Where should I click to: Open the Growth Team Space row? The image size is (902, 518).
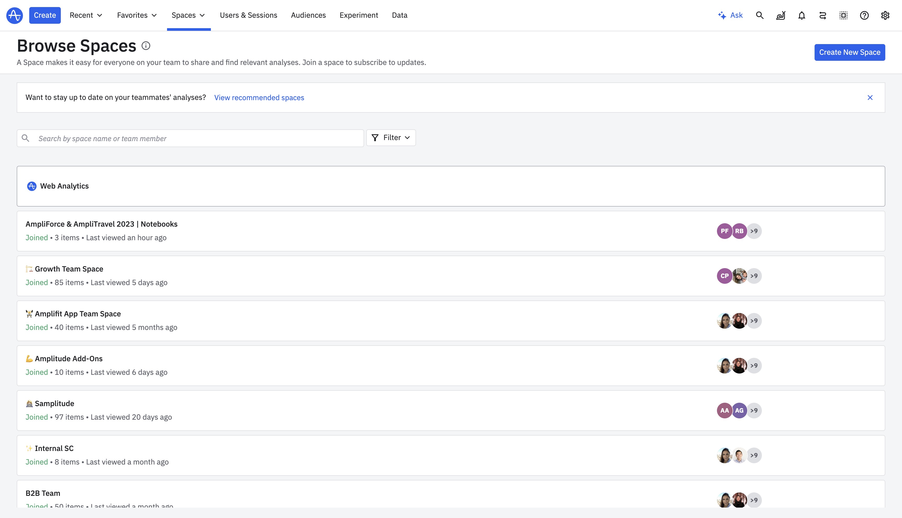coord(69,269)
